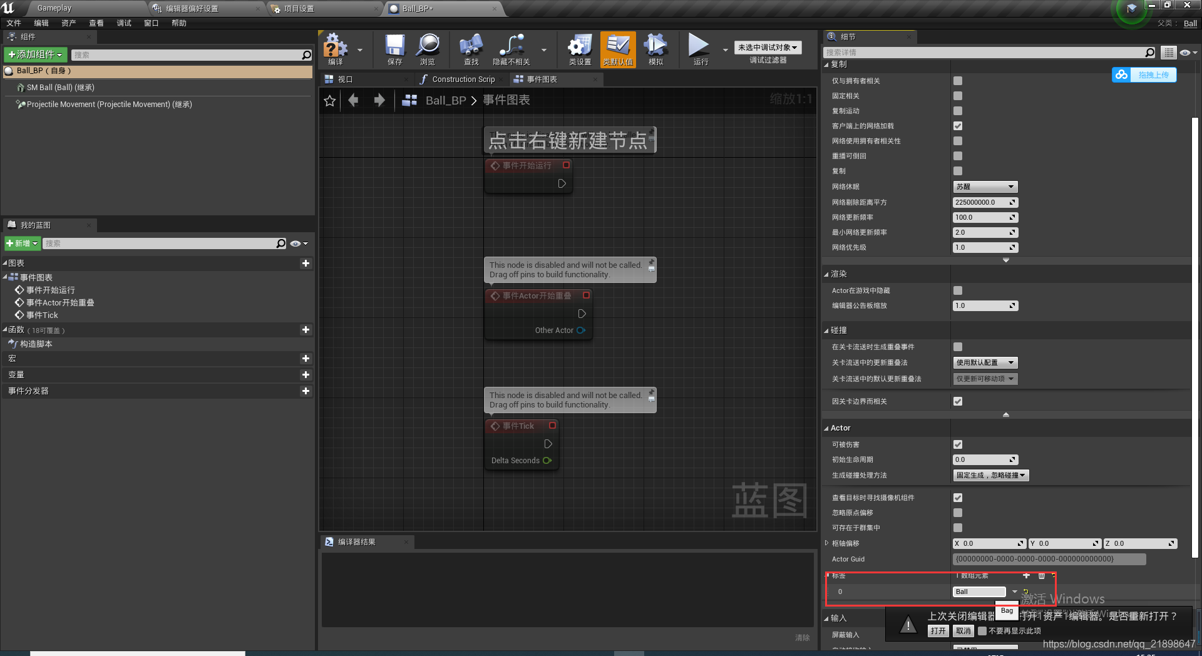Click the Compile (编译) toolbar icon
Image resolution: width=1202 pixels, height=656 pixels.
[336, 49]
